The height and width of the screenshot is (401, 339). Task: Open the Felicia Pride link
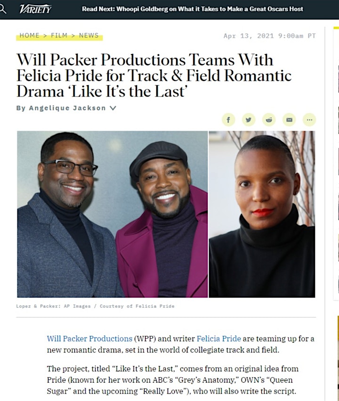pyautogui.click(x=219, y=338)
